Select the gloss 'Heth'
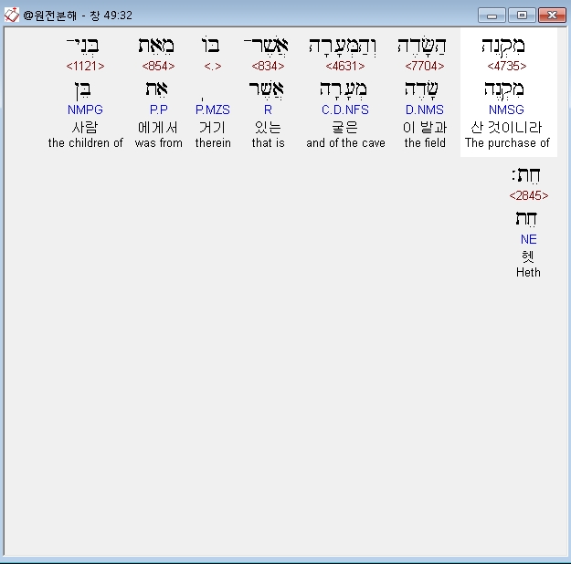571x564 pixels. point(528,273)
